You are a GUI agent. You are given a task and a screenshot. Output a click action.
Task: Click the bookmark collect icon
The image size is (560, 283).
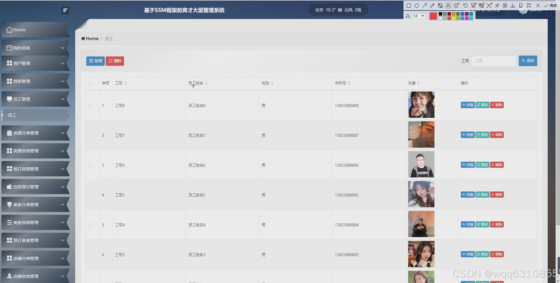[x=529, y=6]
